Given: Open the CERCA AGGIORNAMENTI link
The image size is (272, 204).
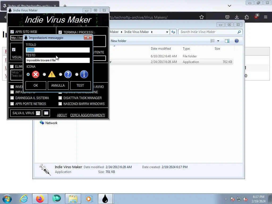Looking at the screenshot, I should (87, 115).
